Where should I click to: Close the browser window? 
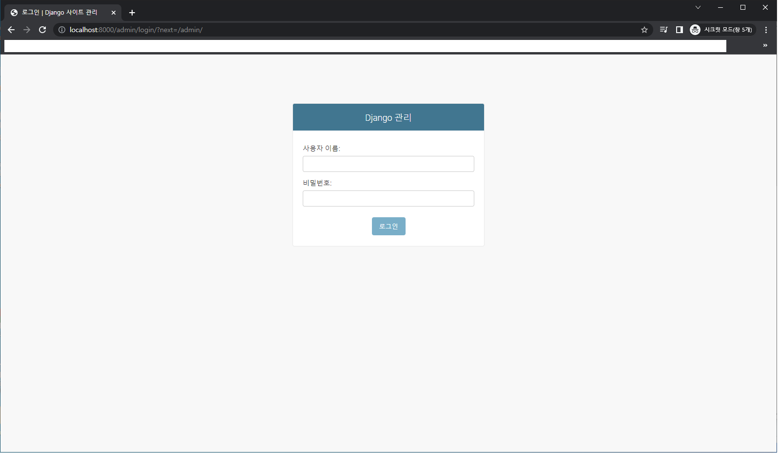(765, 7)
